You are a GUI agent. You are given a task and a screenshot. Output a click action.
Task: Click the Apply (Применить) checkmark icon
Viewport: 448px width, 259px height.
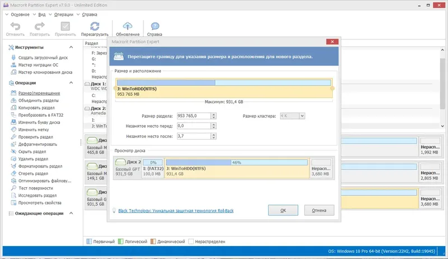tap(65, 26)
